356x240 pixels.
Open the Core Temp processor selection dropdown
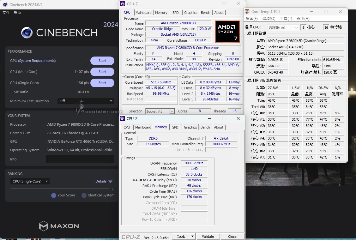283,27
